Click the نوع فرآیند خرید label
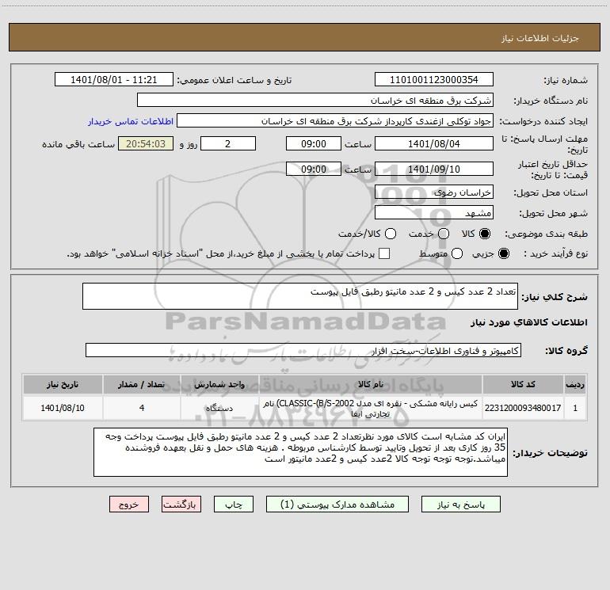610x590 pixels. (555, 253)
